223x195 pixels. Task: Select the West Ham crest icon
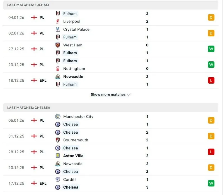pos(58,45)
